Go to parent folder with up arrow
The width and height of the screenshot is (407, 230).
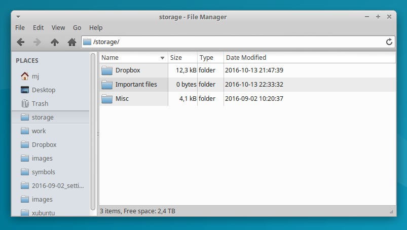[x=55, y=42]
